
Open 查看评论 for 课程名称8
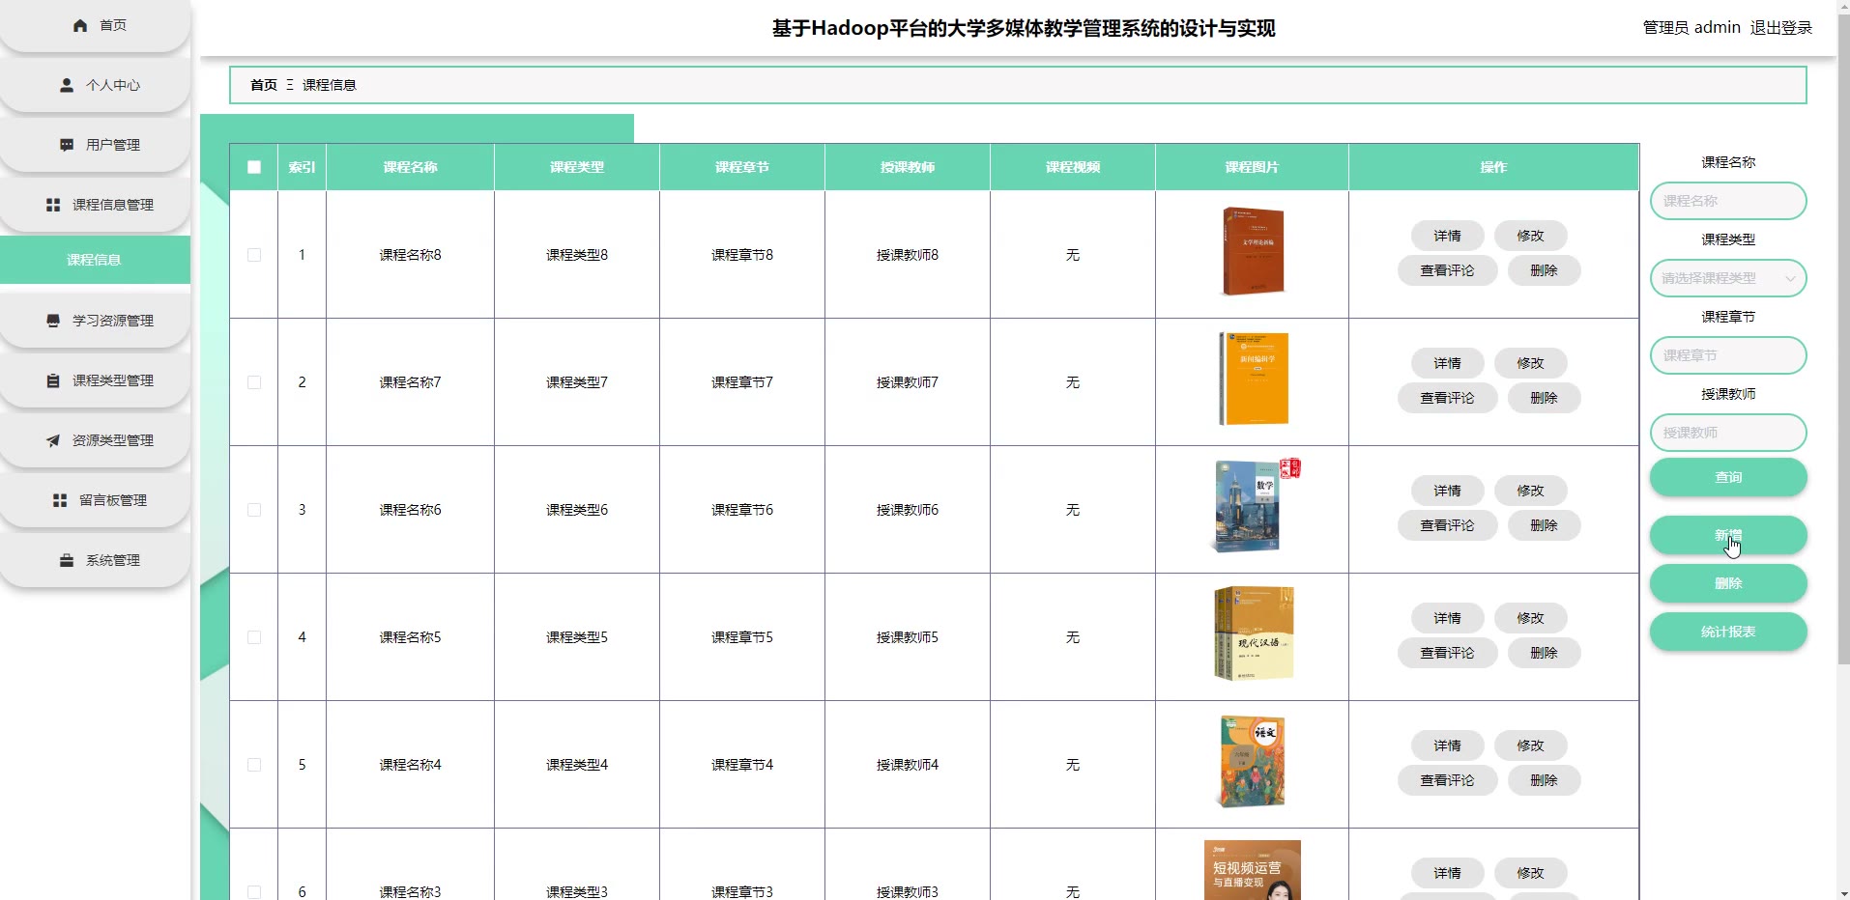coord(1447,270)
